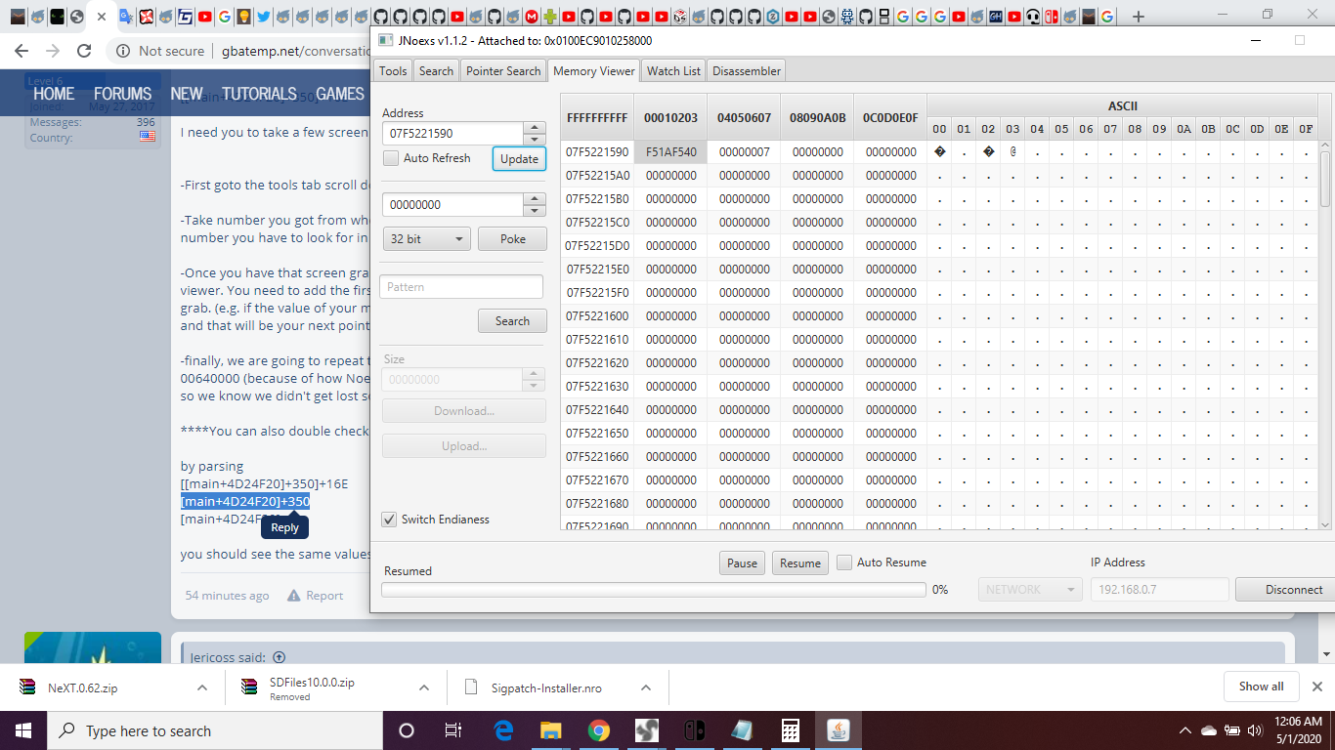This screenshot has width=1335, height=750.
Task: Enable the Auto Resume checkbox
Action: [844, 562]
